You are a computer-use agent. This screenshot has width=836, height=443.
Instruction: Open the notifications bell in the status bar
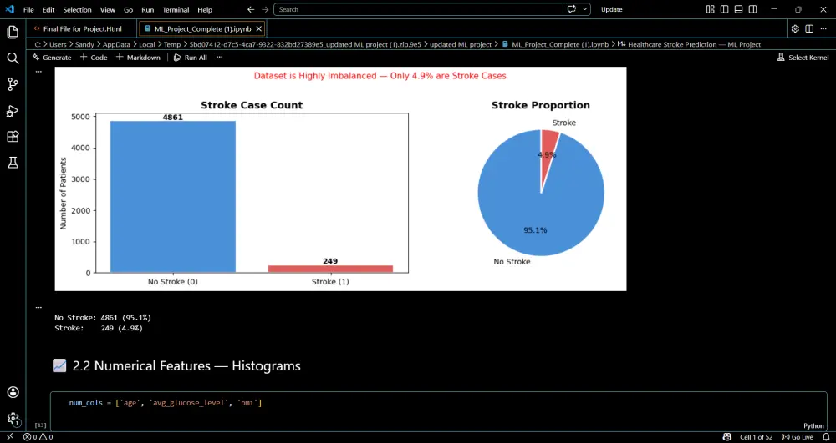coord(827,437)
